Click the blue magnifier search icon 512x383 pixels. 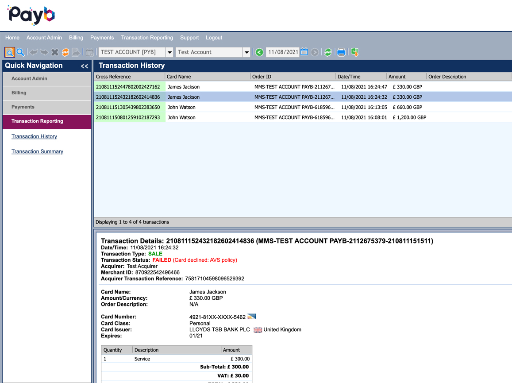(x=20, y=52)
